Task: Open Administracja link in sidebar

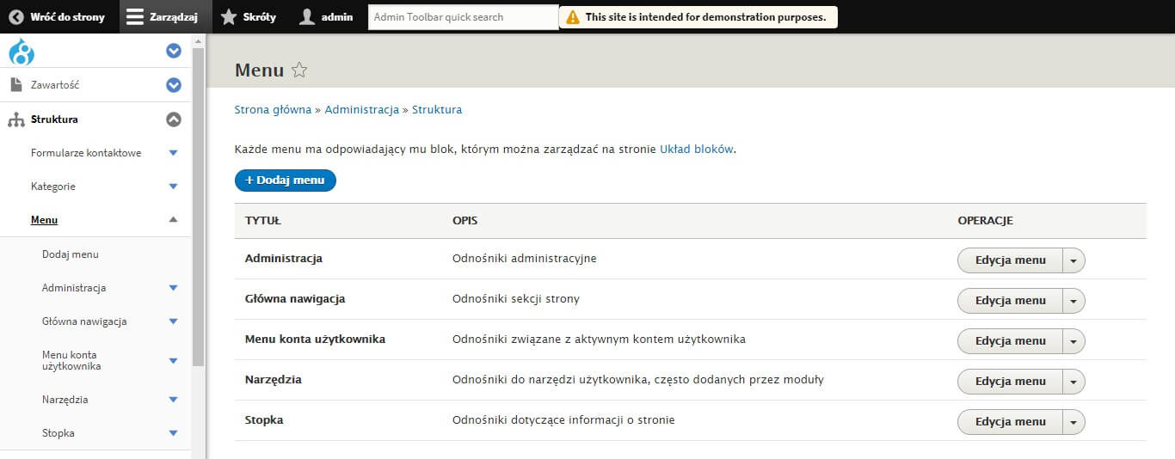Action: click(x=74, y=288)
